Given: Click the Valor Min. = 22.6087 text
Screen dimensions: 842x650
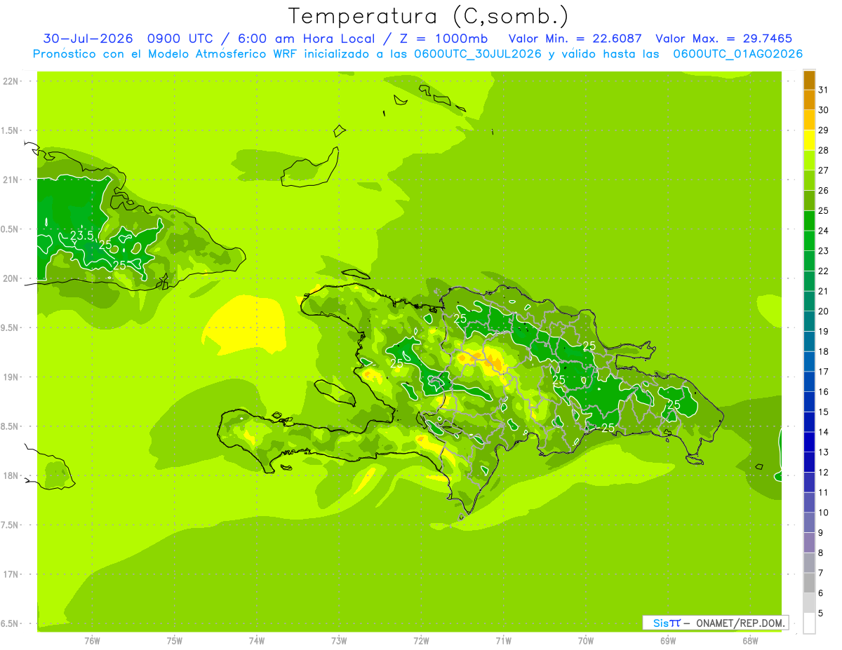Looking at the screenshot, I should 575,39.
